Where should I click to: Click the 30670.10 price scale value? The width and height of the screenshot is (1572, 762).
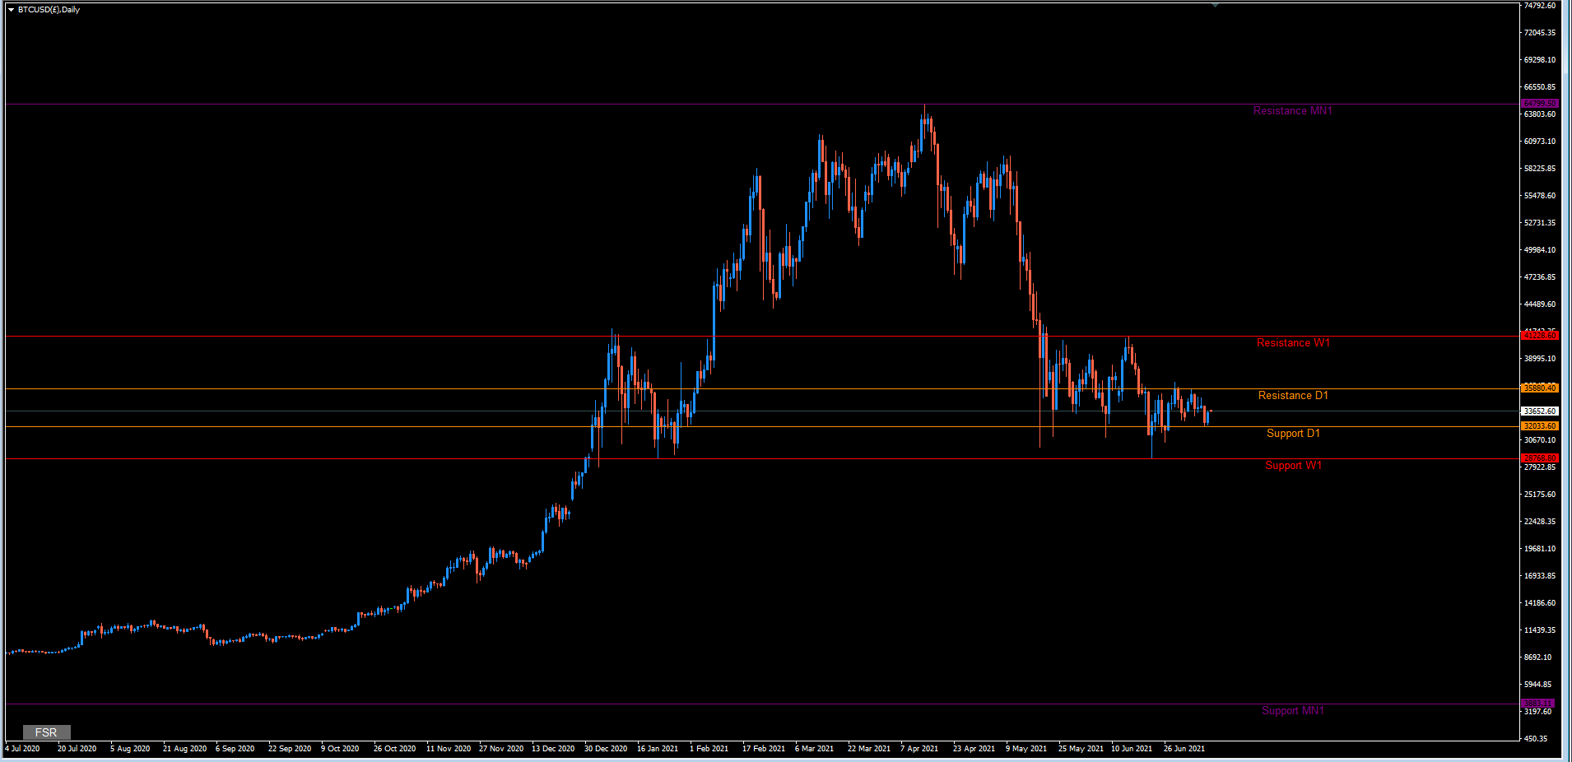pos(1540,440)
